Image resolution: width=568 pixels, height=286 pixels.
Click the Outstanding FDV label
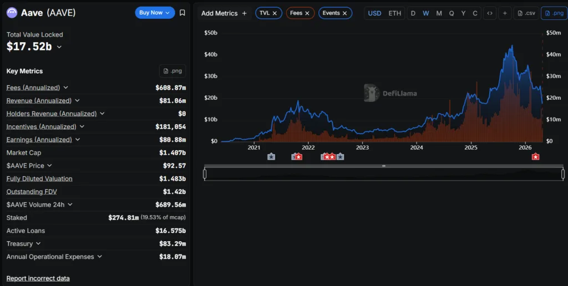click(x=32, y=192)
